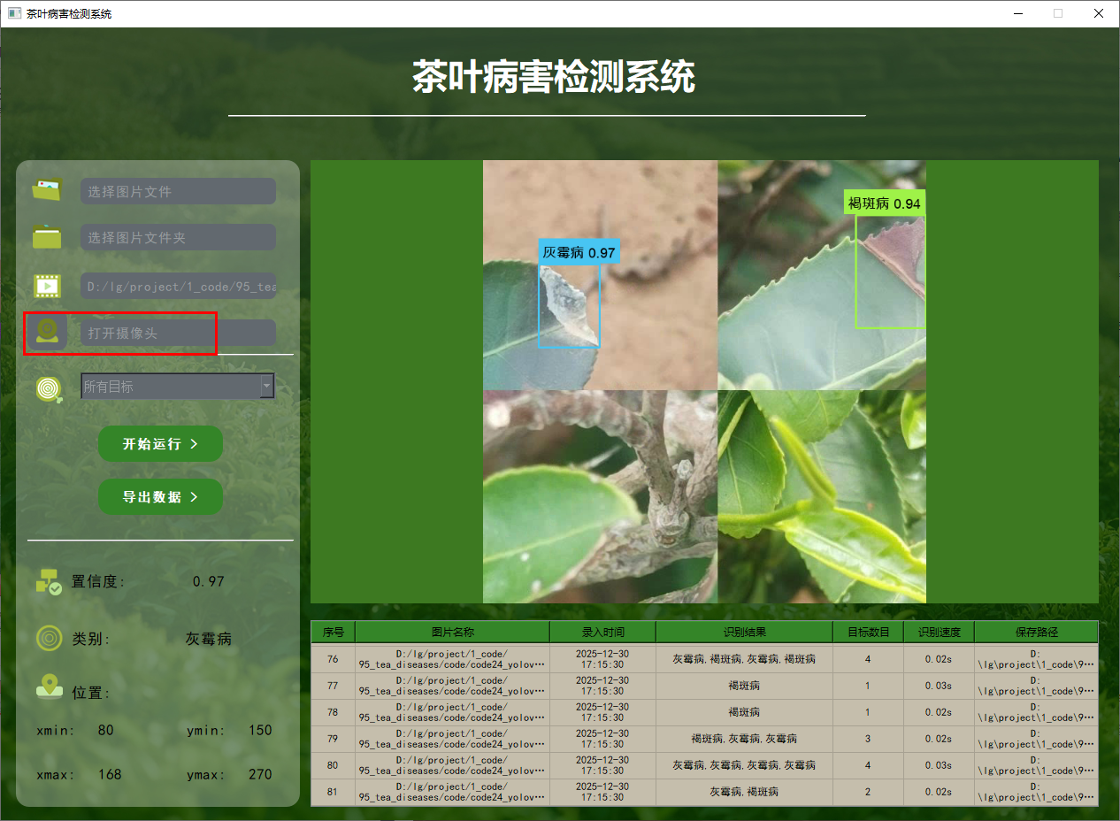This screenshot has width=1120, height=821.
Task: Maximize the 茶叶病害检测系统 window
Action: (x=1058, y=13)
